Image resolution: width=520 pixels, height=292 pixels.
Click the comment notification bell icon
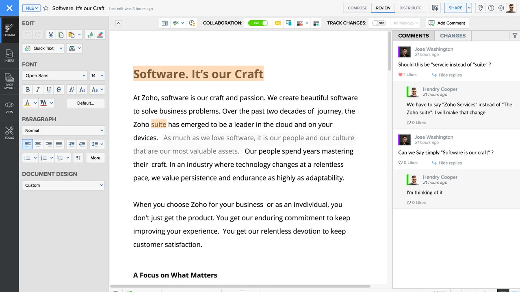[289, 23]
